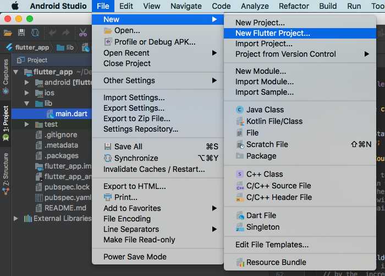Click the Synchronize toolbar icon
Viewport: 385px width, 276px height.
[x=35, y=33]
